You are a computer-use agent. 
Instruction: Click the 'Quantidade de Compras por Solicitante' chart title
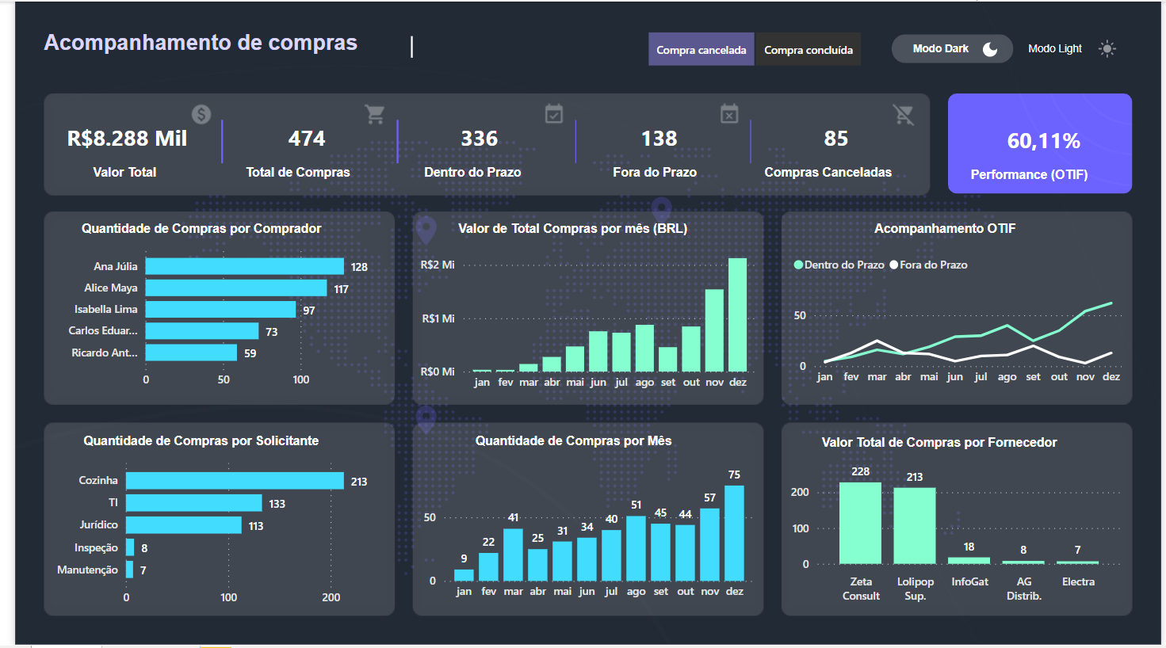coord(201,440)
